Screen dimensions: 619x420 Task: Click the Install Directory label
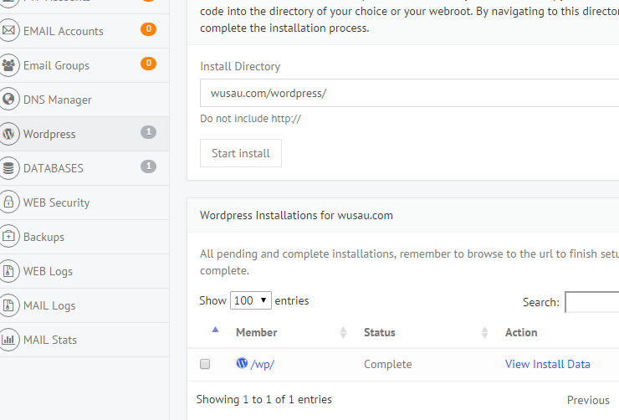pyautogui.click(x=240, y=66)
